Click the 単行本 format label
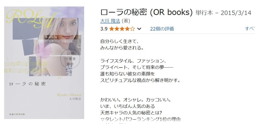Image resolution: width=255 pixels, height=124 pixels. pos(204,13)
